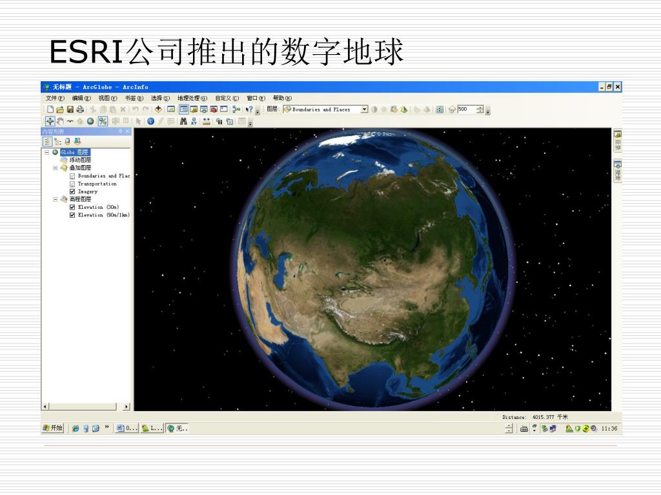Image resolution: width=661 pixels, height=495 pixels.
Task: Expand the tools toolbar options arrow
Action: (250, 123)
